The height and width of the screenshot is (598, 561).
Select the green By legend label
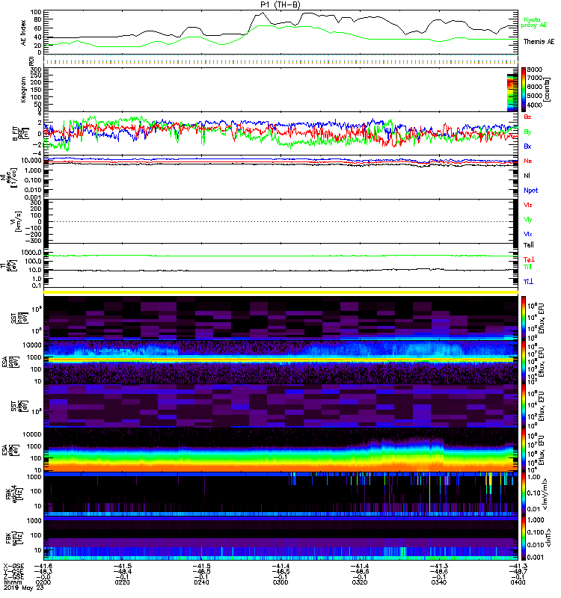pyautogui.click(x=527, y=132)
